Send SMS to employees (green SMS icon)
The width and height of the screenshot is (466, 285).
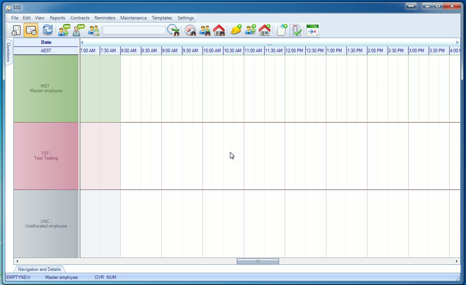[x=64, y=30]
